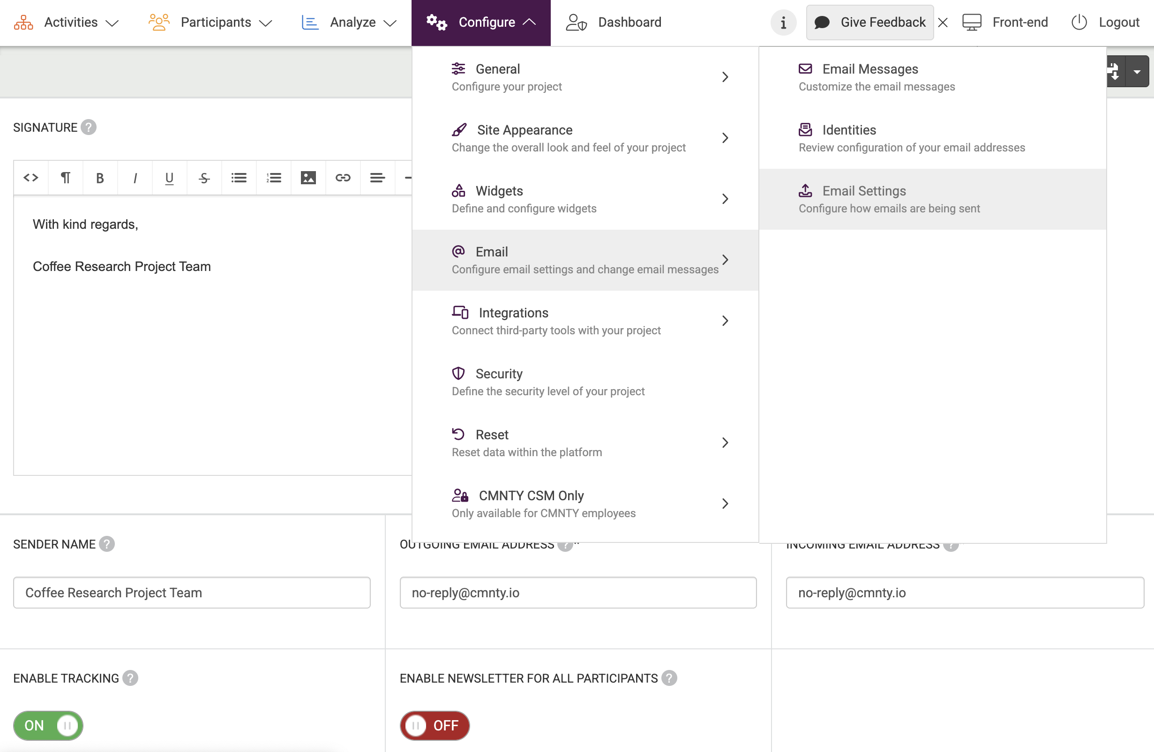Insert image into signature editor
The width and height of the screenshot is (1154, 752).
click(x=308, y=178)
